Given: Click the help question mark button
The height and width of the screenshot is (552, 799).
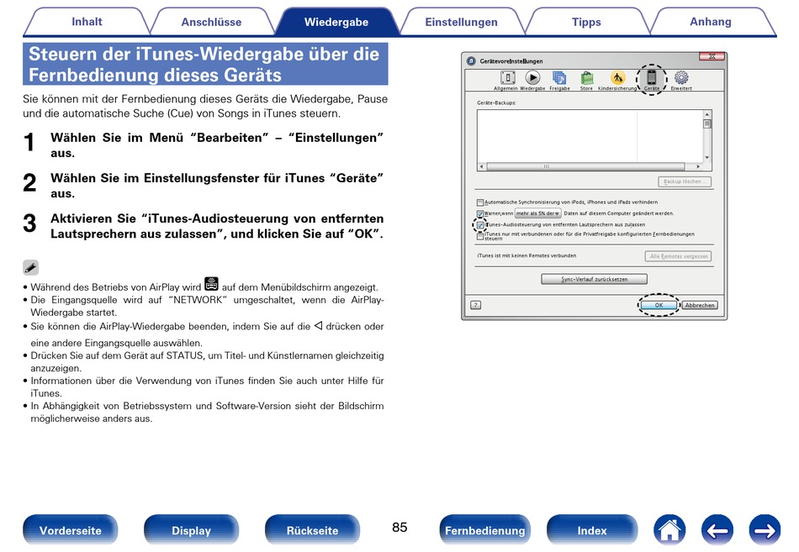Looking at the screenshot, I should (x=475, y=305).
